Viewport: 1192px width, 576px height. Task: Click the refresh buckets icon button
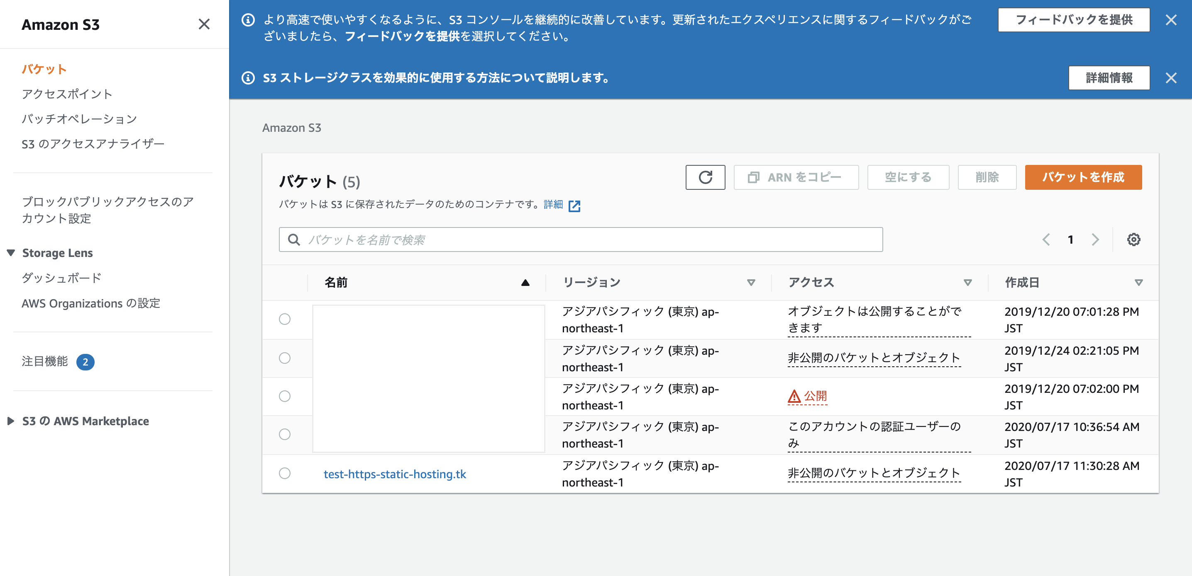coord(705,177)
